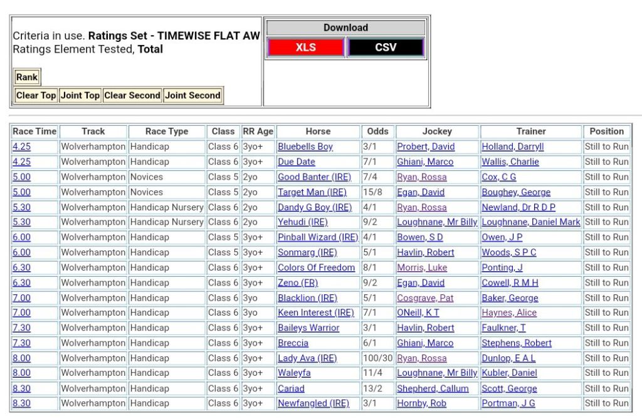Open trainer Holland, Darryll page

tap(512, 147)
